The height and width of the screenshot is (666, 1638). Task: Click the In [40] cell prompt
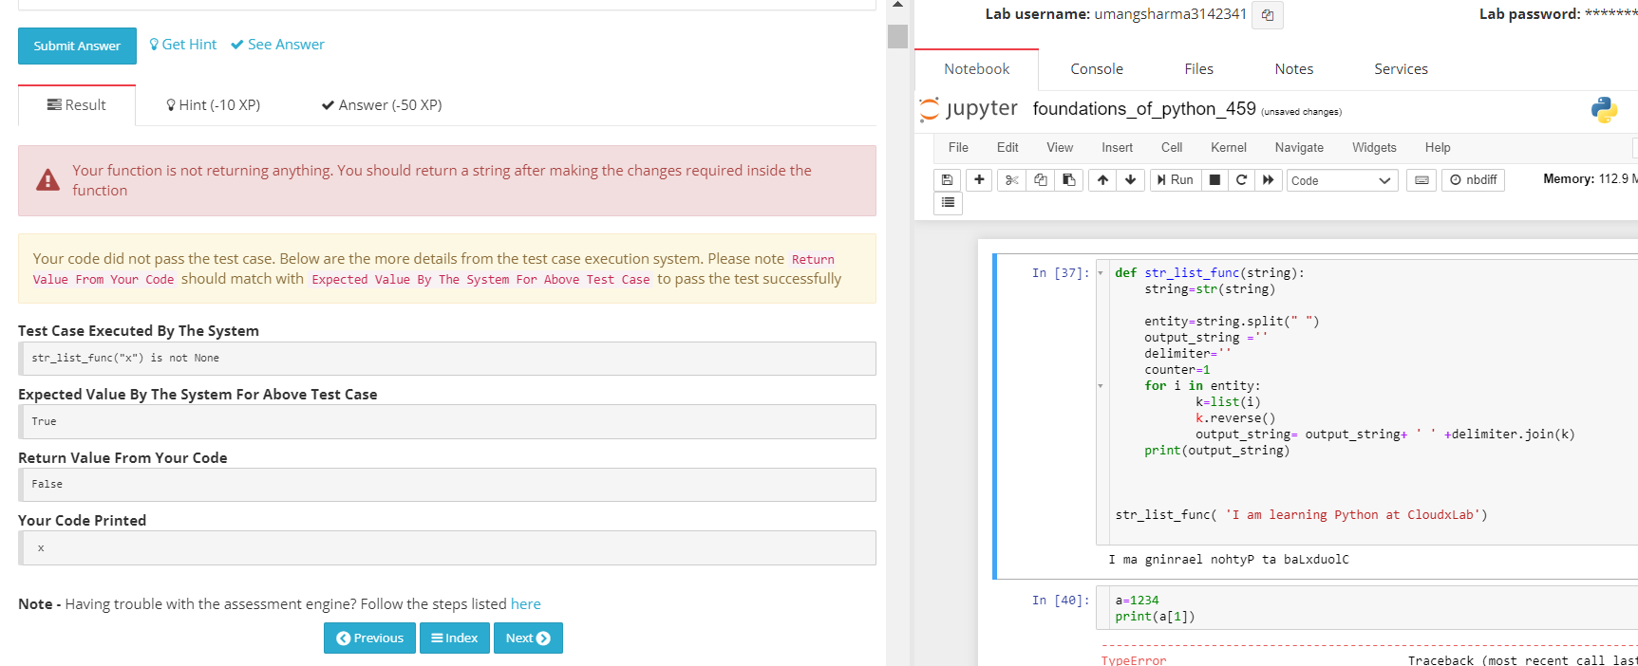[1061, 601]
